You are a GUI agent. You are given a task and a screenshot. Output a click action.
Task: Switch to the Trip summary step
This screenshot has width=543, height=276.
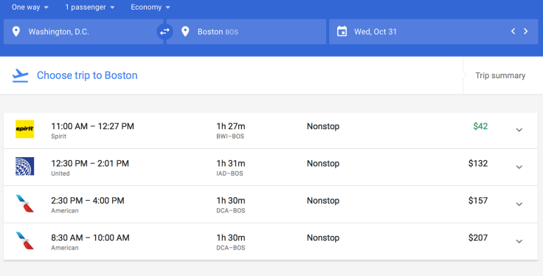(x=500, y=75)
